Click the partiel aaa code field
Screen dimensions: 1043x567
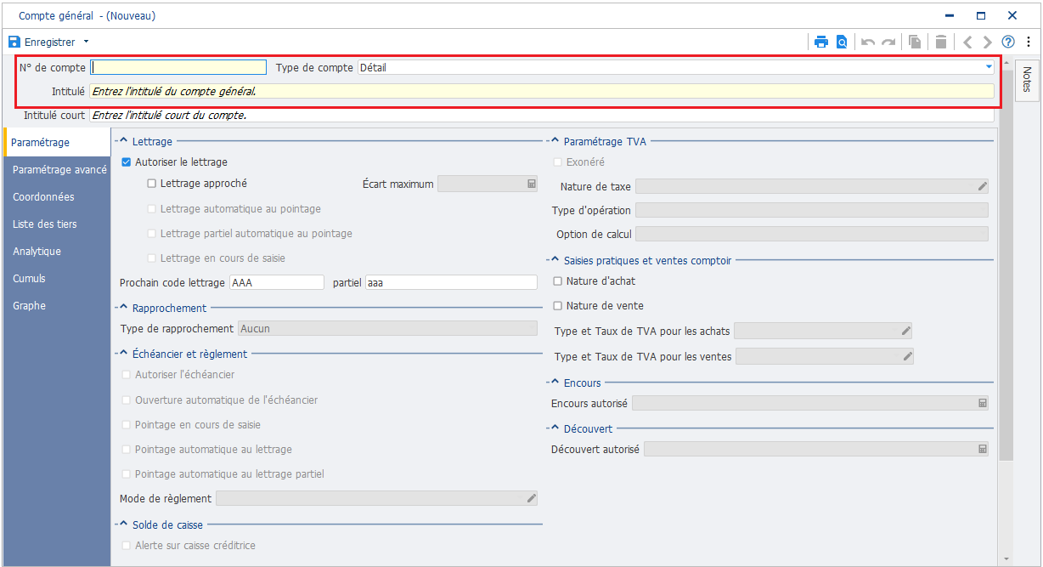coord(451,282)
